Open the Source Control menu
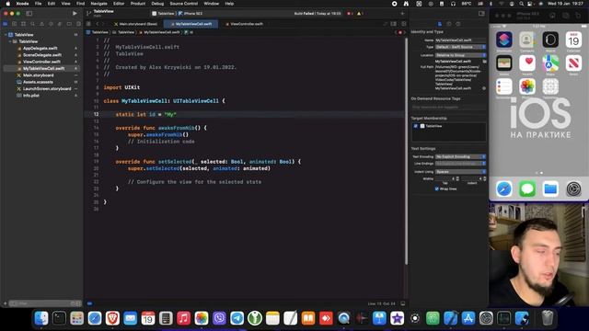This screenshot has width=589, height=331. pyautogui.click(x=184, y=4)
